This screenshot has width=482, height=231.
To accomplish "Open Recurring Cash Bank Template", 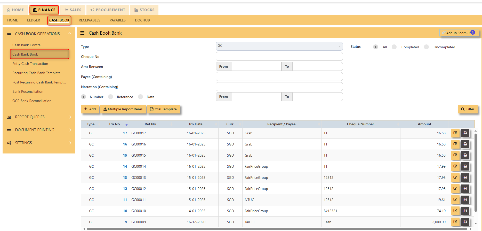I will [x=36, y=73].
